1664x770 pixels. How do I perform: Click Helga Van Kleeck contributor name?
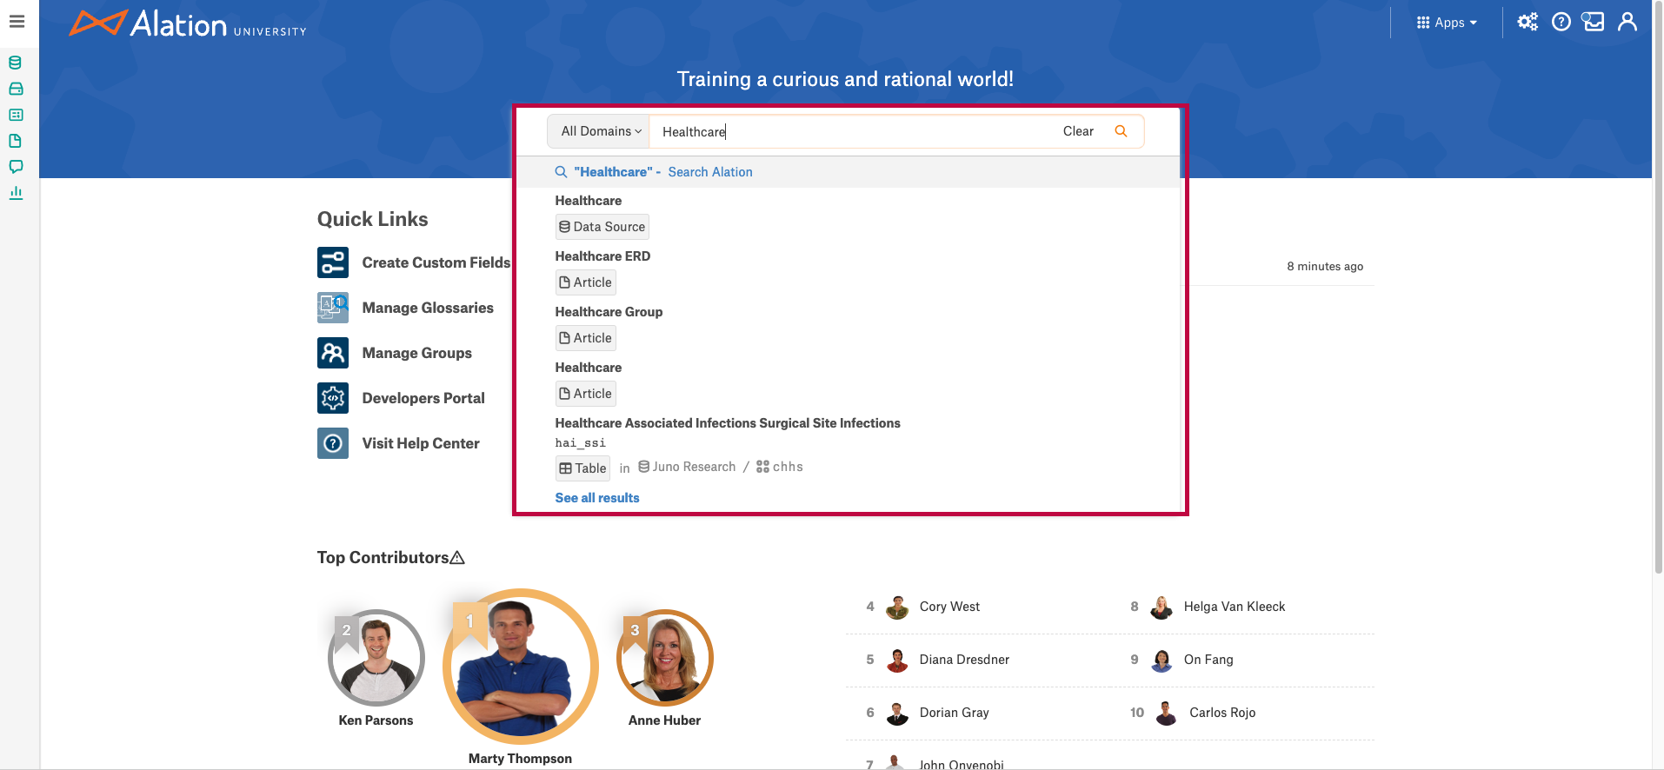(x=1235, y=607)
